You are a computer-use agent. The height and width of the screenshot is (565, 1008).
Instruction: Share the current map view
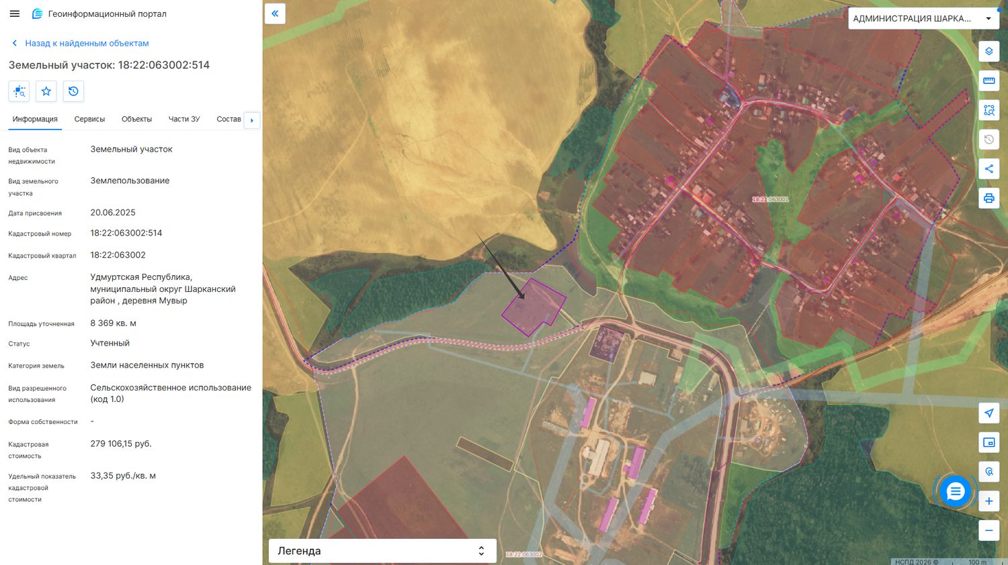(x=989, y=169)
